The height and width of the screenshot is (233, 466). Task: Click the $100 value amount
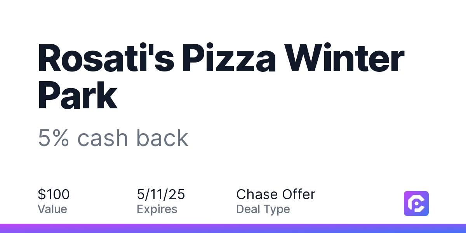pyautogui.click(x=54, y=194)
